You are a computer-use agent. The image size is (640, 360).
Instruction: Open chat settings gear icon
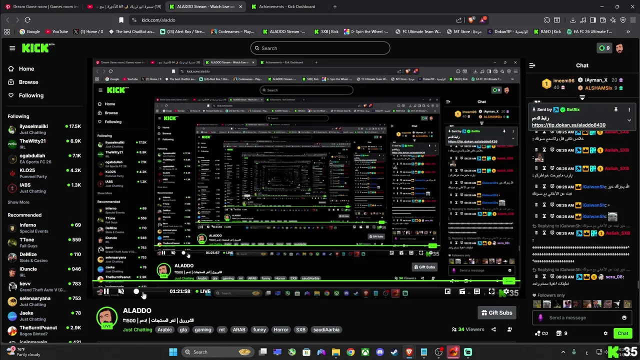pos(605,333)
